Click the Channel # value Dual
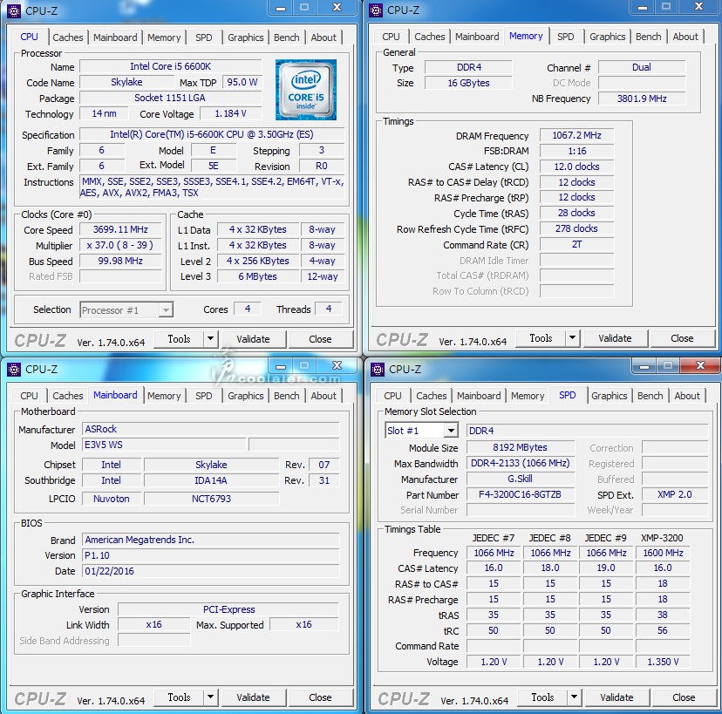Viewport: 722px width, 714px height. coord(642,67)
